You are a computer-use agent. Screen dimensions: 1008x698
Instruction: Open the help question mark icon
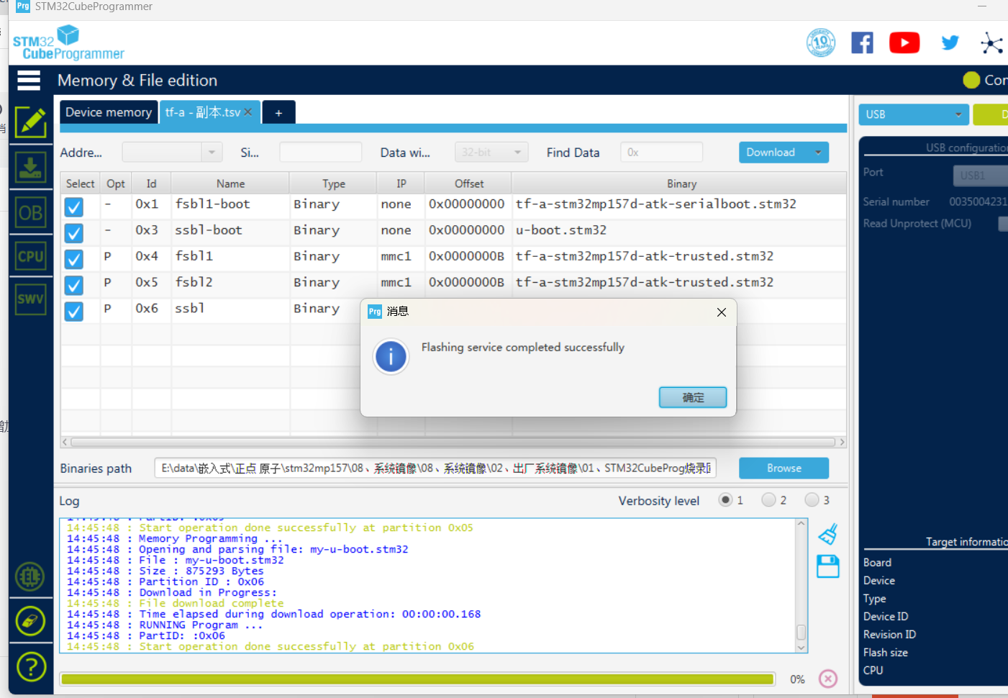31,667
